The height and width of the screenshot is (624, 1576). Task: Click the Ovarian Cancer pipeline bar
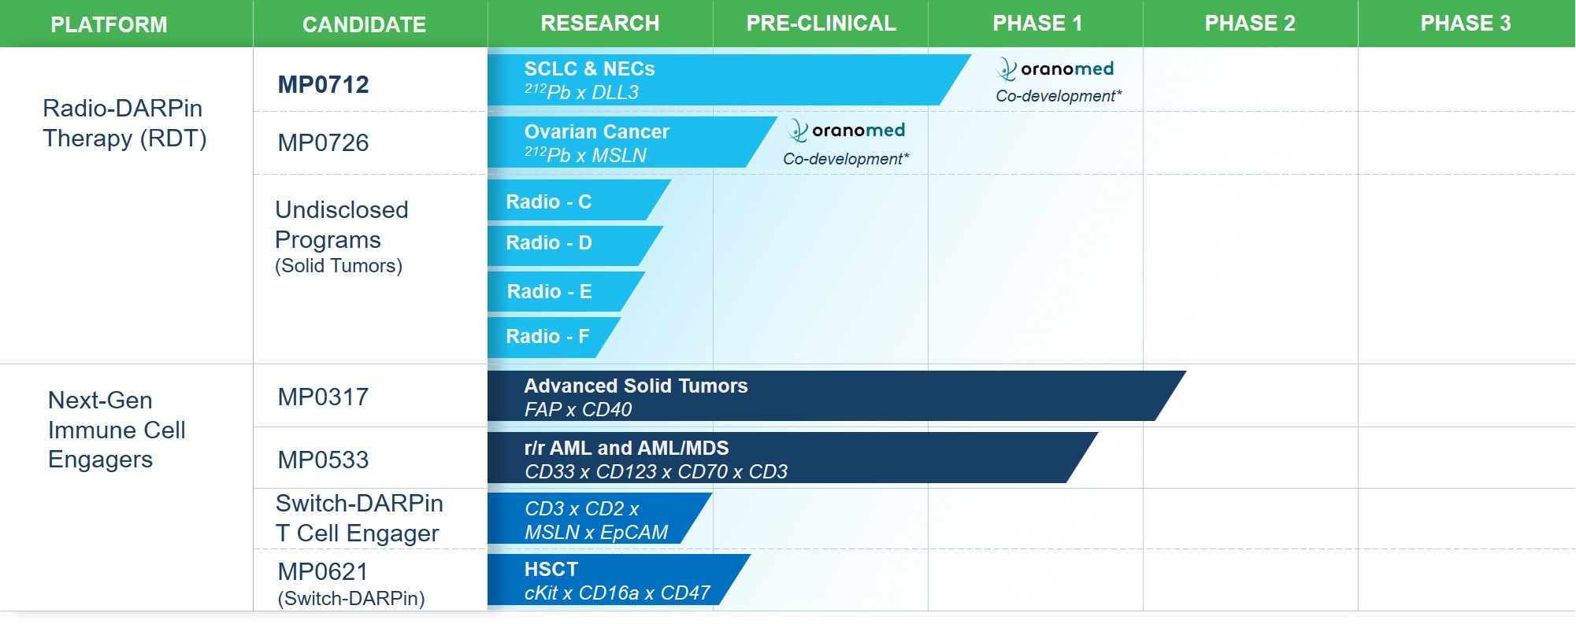tap(622, 143)
